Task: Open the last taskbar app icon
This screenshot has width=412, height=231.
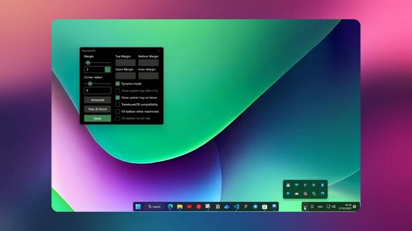Action: (x=274, y=207)
